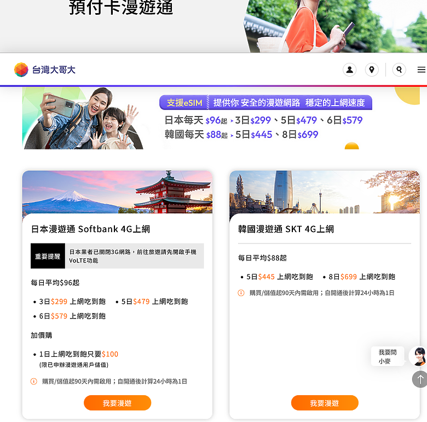The height and width of the screenshot is (422, 427).
Task: Click 每日平均$96起 text
Action: click(x=55, y=282)
